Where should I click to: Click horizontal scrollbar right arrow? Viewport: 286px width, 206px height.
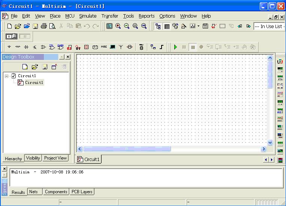point(264,149)
